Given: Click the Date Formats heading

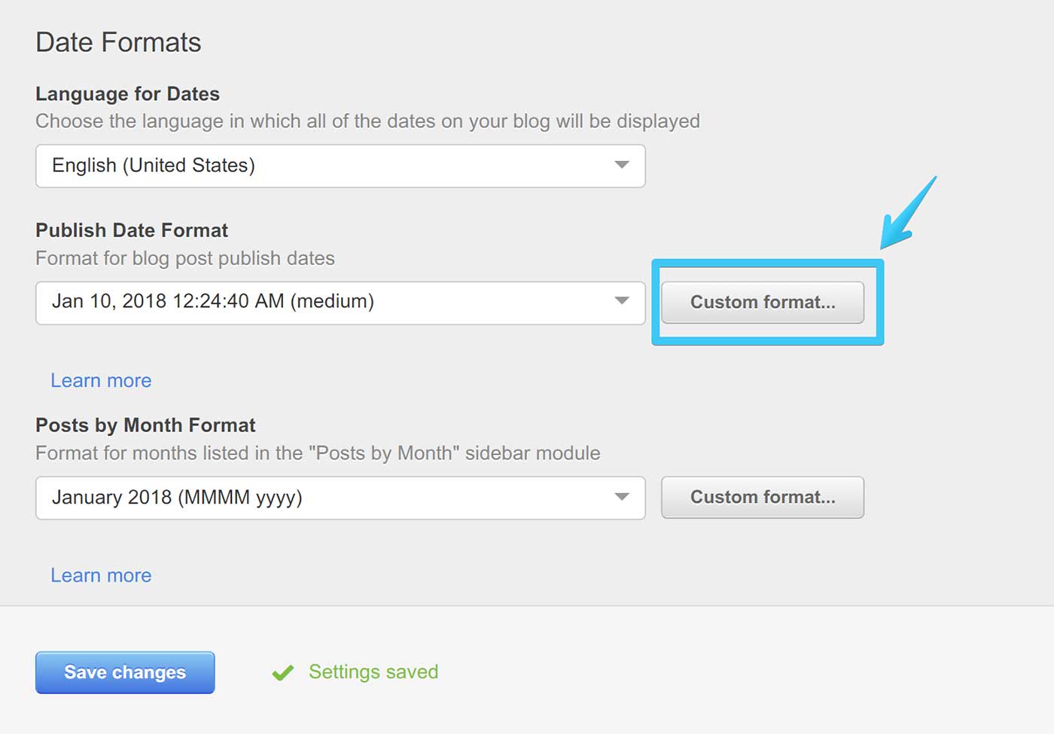Looking at the screenshot, I should point(118,43).
